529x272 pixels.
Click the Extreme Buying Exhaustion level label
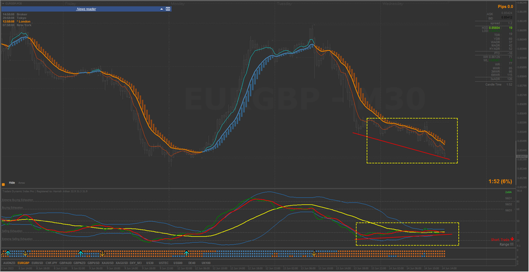point(18,200)
